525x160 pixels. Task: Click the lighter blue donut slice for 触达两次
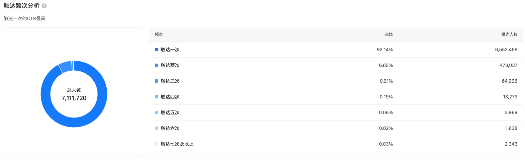(x=66, y=67)
